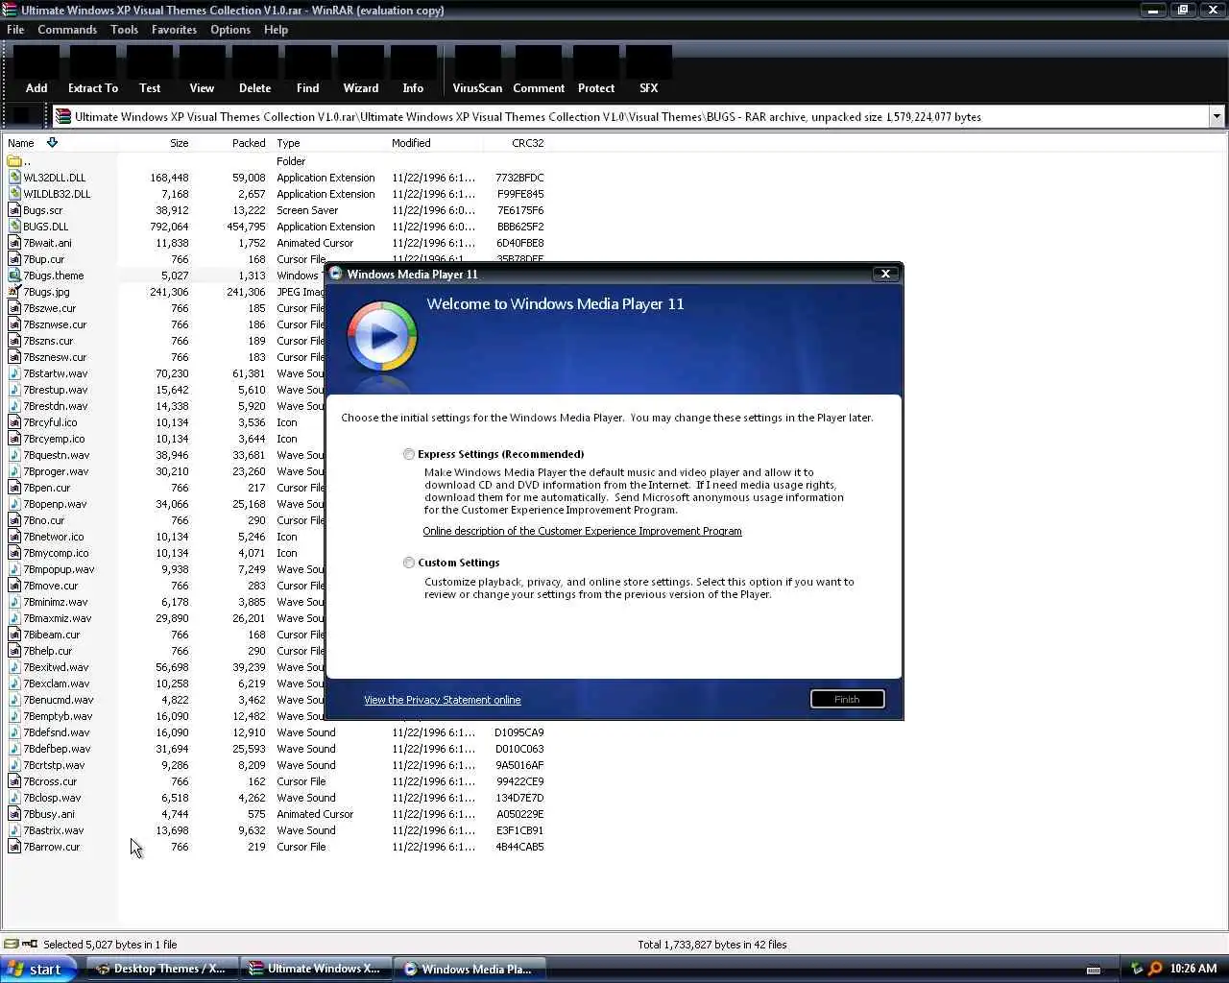
Task: Click the SFX toolbar button
Action: 649,70
